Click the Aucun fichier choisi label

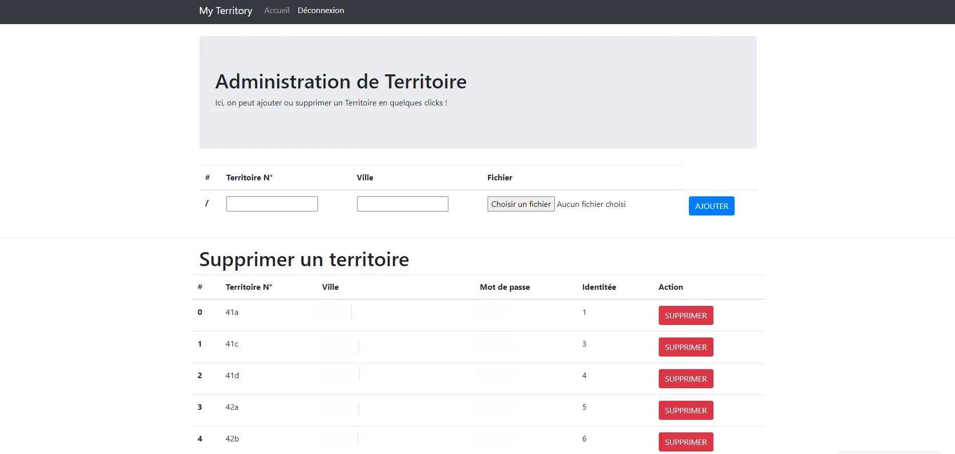click(590, 204)
